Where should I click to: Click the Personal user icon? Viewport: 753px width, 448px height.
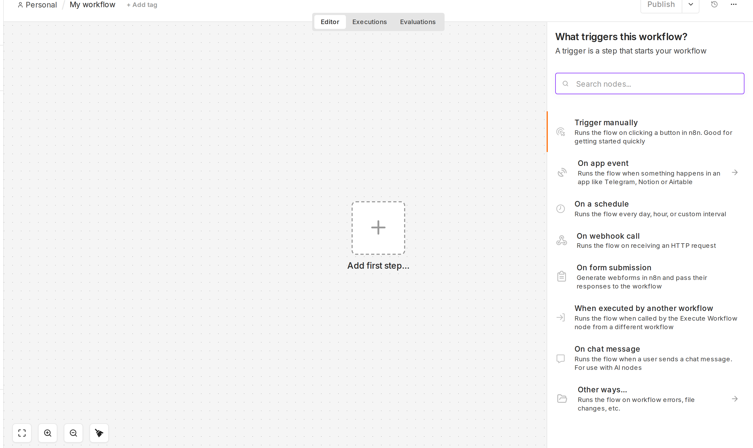[x=20, y=5]
